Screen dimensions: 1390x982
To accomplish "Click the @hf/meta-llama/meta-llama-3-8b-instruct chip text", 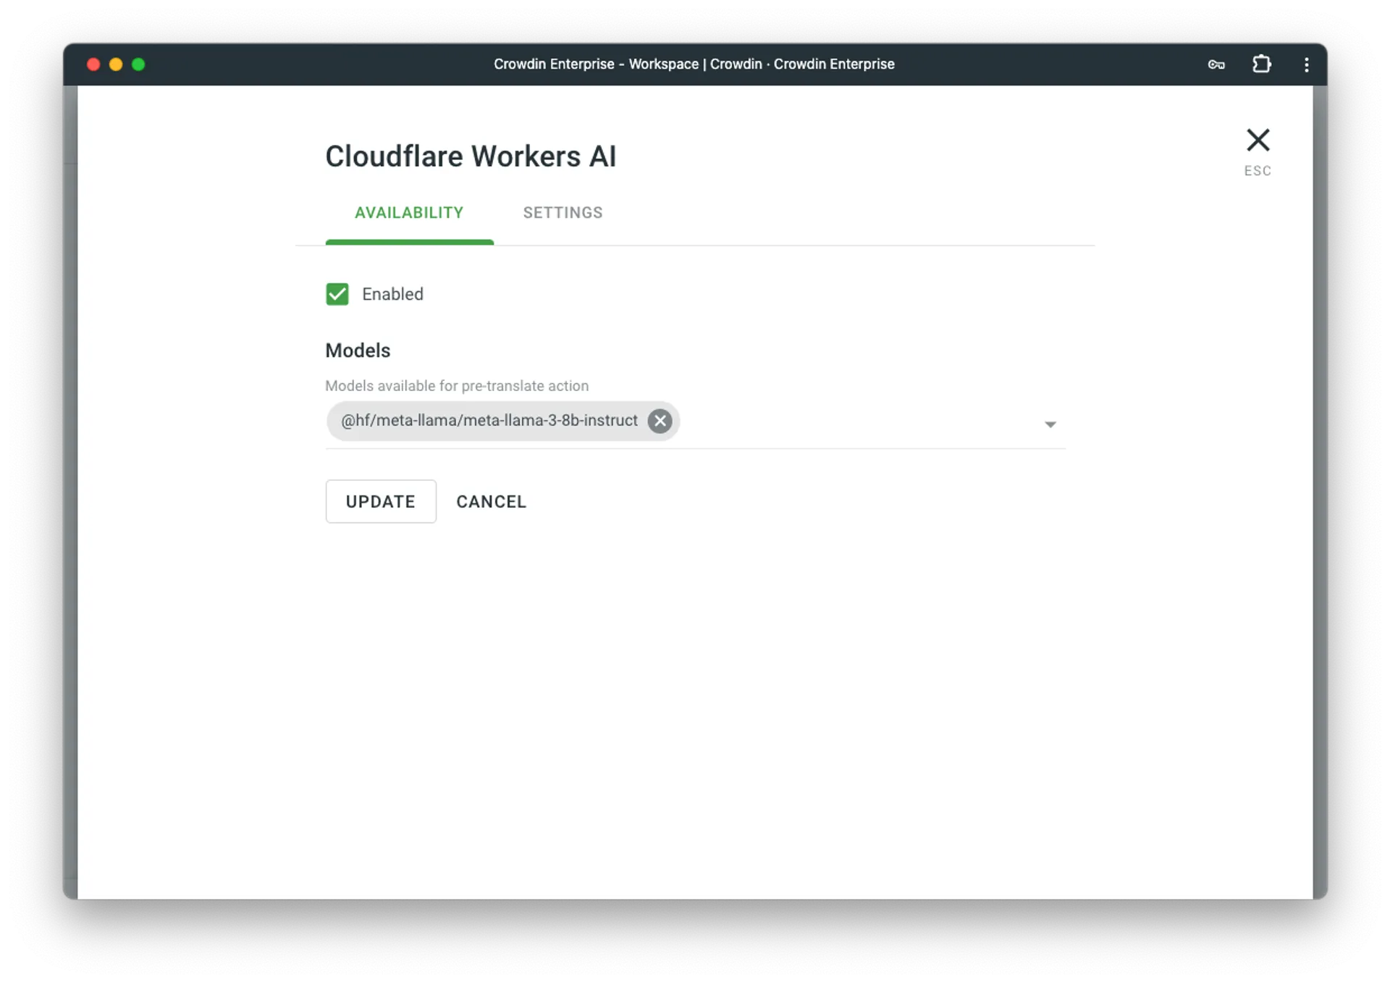I will coord(489,421).
